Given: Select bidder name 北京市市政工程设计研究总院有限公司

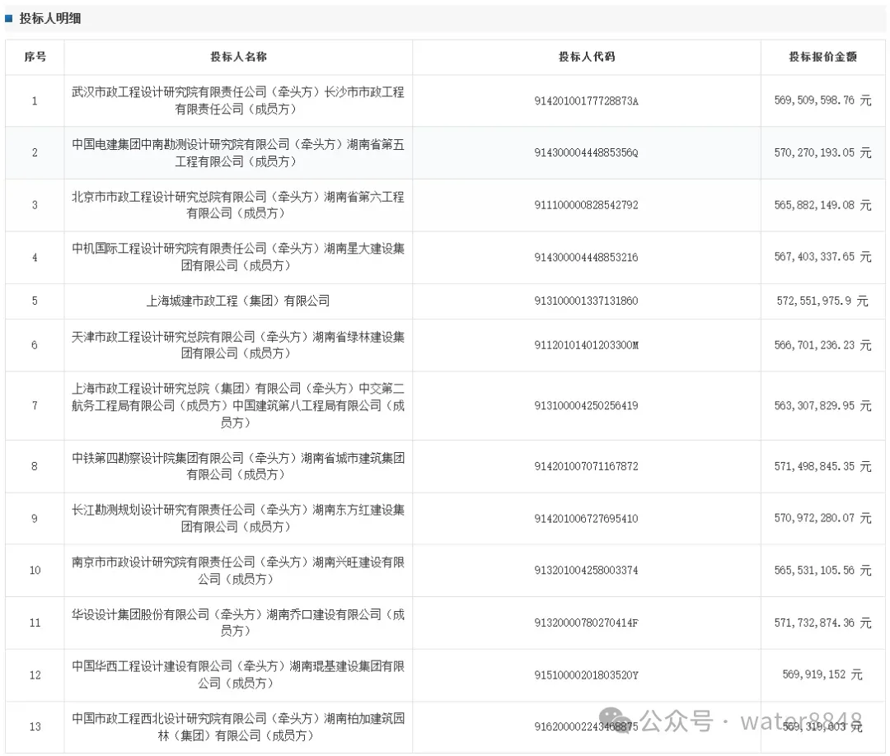Looking at the screenshot, I should pos(169,197).
